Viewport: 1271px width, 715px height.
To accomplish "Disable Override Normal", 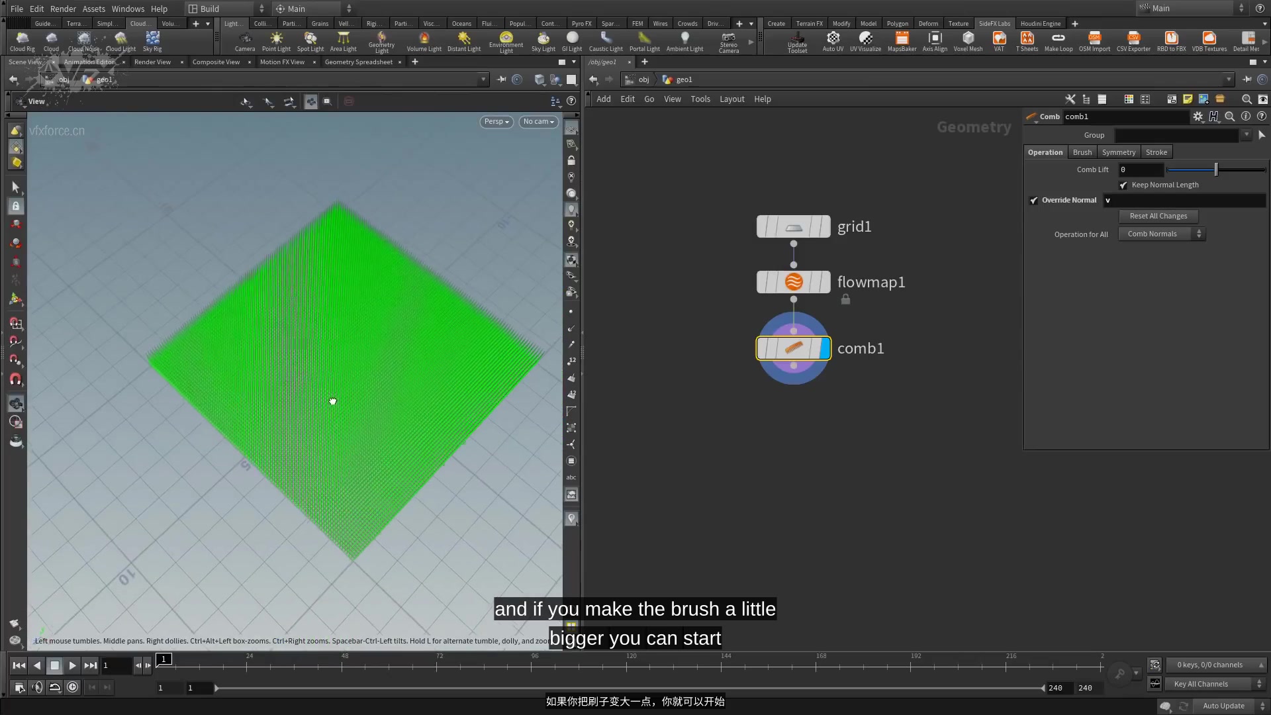I will [x=1034, y=200].
